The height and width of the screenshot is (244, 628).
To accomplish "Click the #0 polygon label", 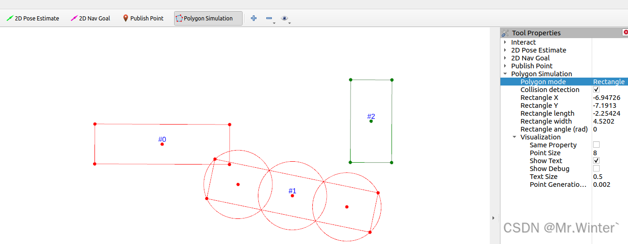I will 162,139.
